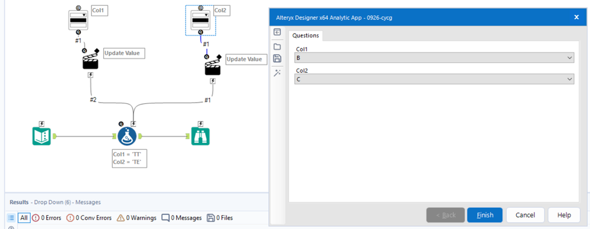Select the Col1 Drop Down tool

79,20
